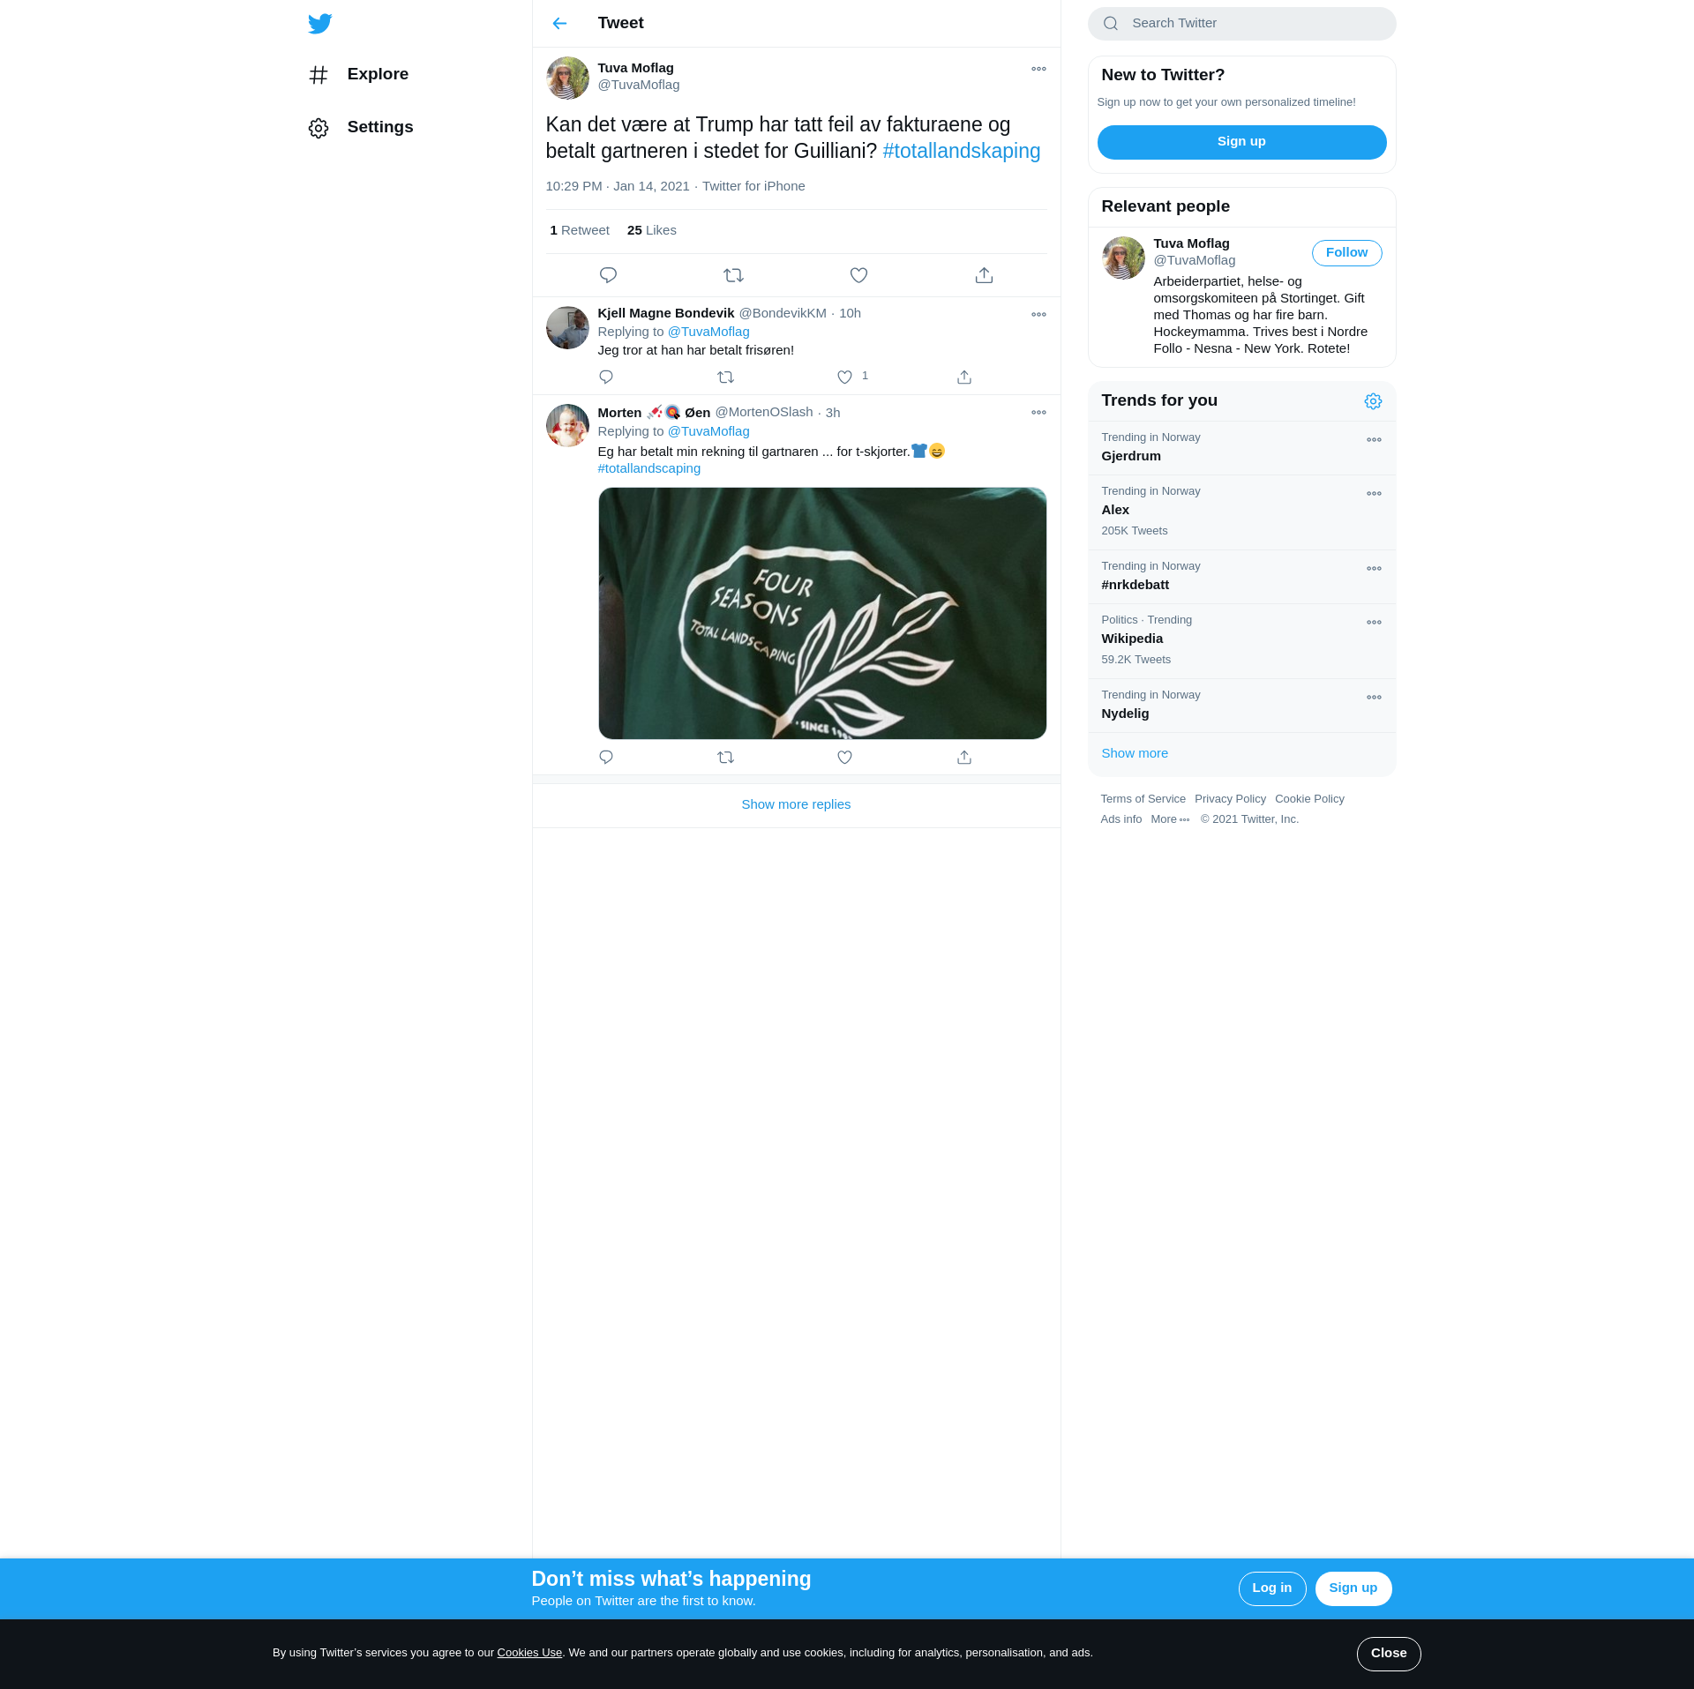Image resolution: width=1694 pixels, height=1689 pixels.
Task: Open Tuva Moflag avatar in Relevant people
Action: 1123,258
